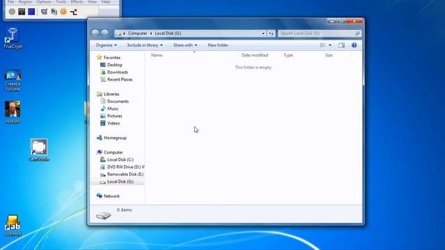Open the CamStudio File menu

tap(10, 1)
